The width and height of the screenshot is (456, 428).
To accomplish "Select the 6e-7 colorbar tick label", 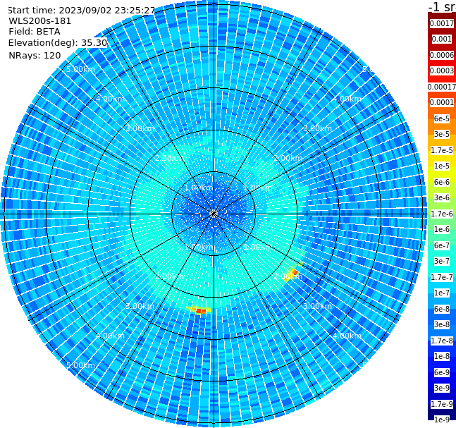I will pyautogui.click(x=441, y=245).
